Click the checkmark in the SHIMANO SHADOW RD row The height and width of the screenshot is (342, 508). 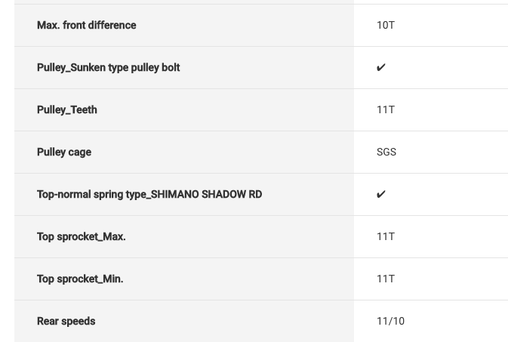[380, 195]
